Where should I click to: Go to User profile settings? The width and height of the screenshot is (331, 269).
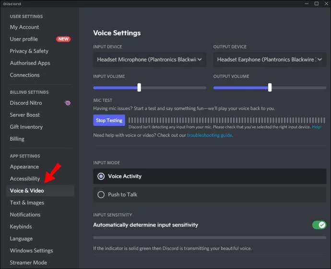tap(24, 39)
